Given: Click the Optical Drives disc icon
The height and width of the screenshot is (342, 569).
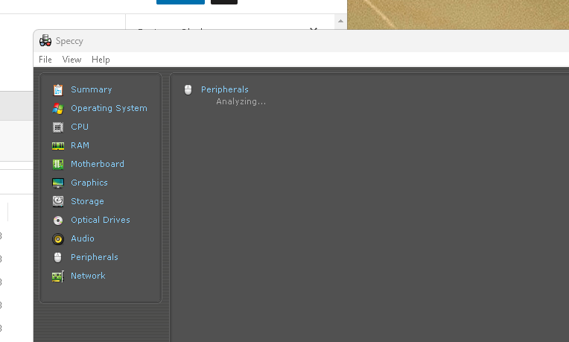Looking at the screenshot, I should [58, 220].
